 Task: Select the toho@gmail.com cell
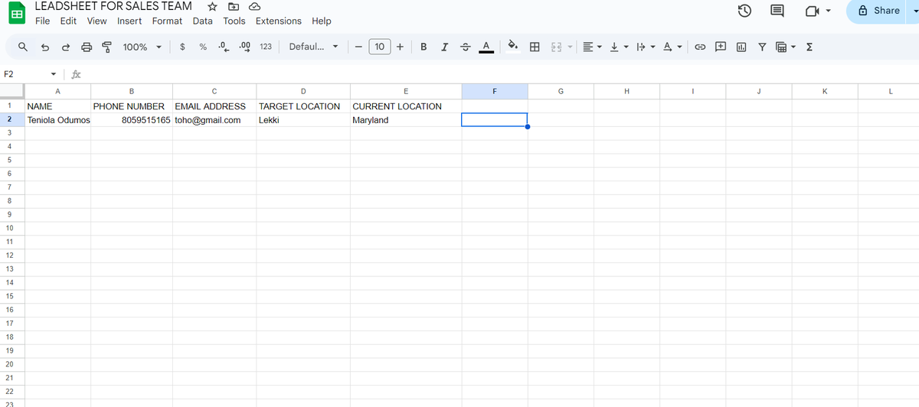[x=214, y=120]
